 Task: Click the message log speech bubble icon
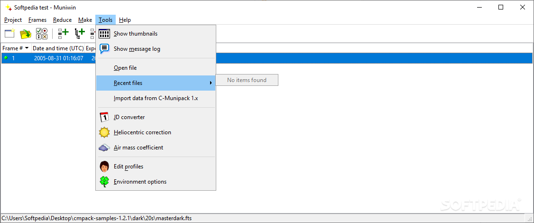[x=104, y=49]
